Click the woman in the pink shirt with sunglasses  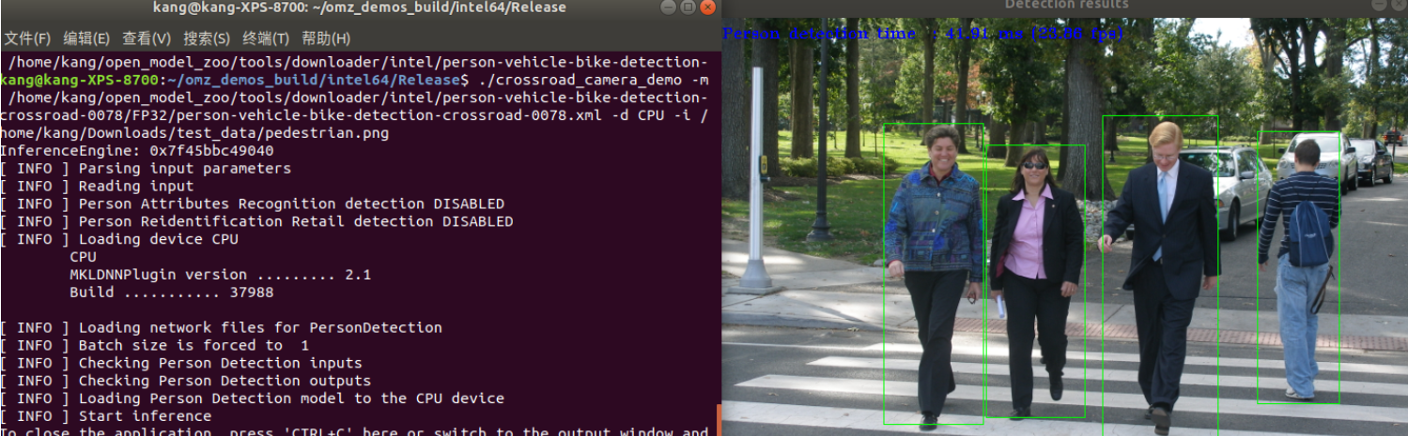tap(1034, 281)
